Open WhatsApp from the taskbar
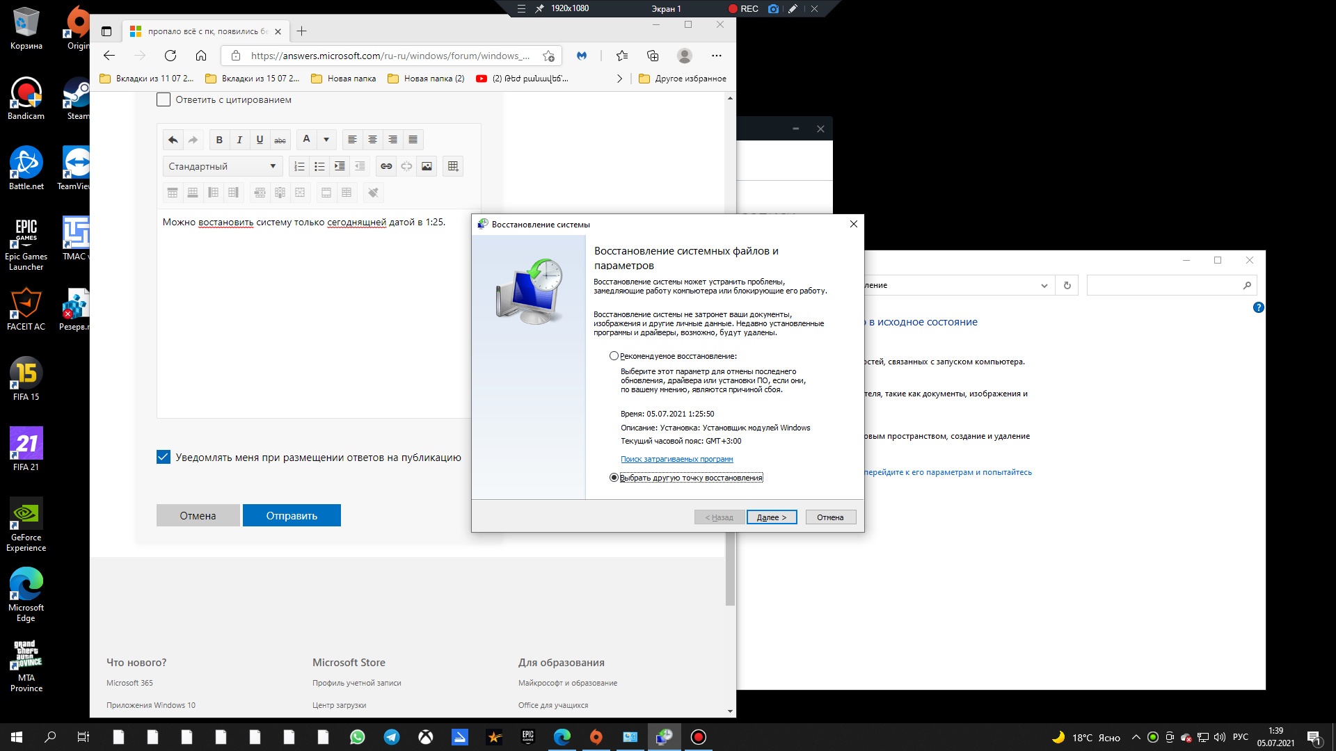The width and height of the screenshot is (1336, 751). point(358,737)
